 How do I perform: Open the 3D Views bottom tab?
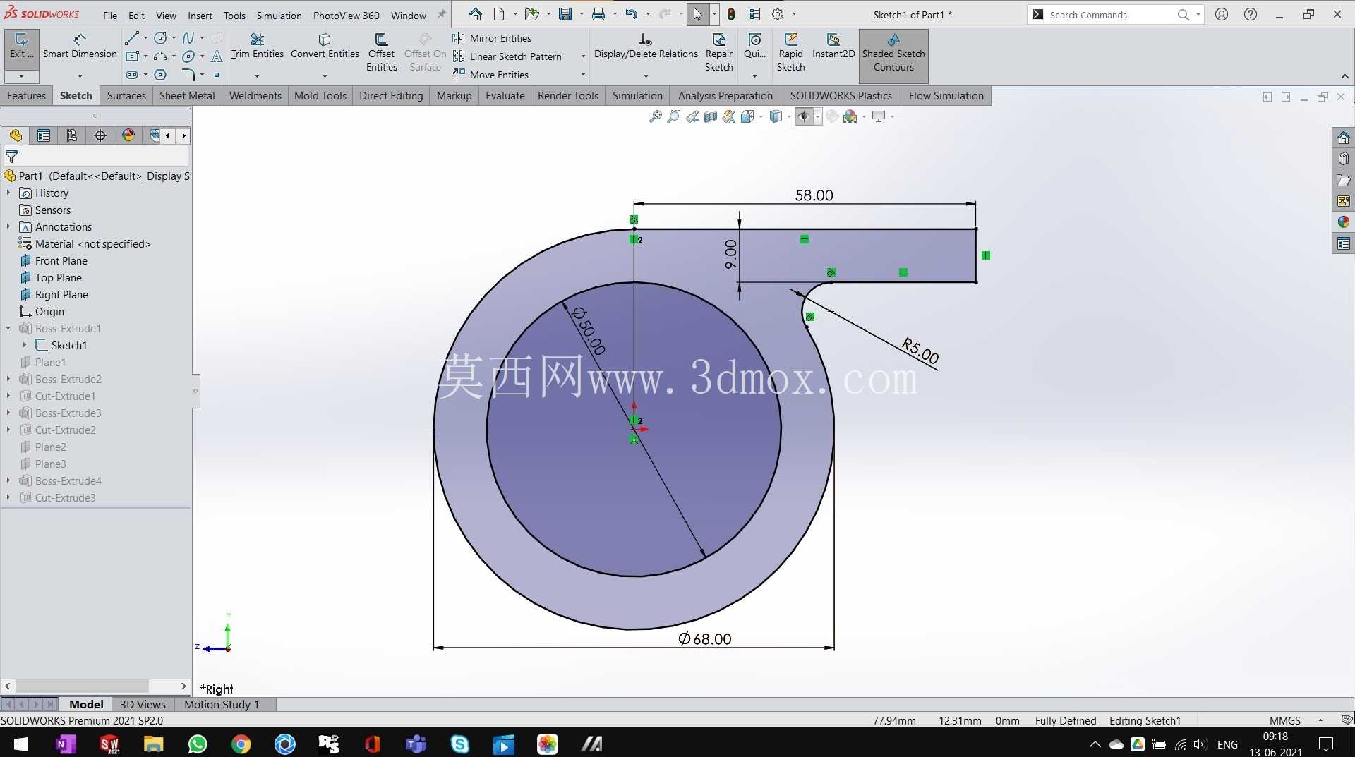143,704
